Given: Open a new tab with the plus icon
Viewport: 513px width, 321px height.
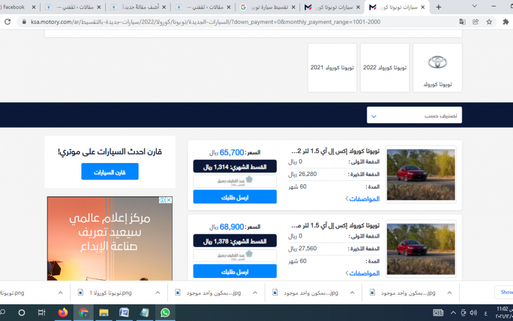Looking at the screenshot, I should [x=439, y=7].
